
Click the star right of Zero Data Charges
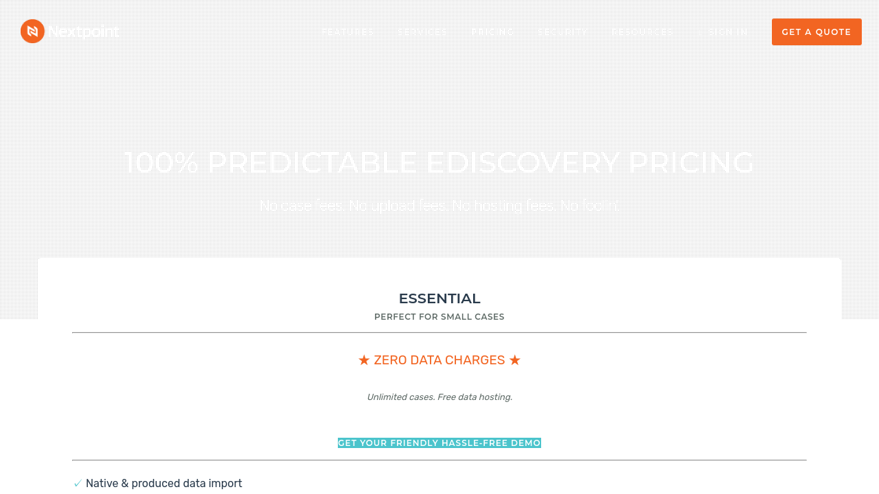(x=515, y=360)
